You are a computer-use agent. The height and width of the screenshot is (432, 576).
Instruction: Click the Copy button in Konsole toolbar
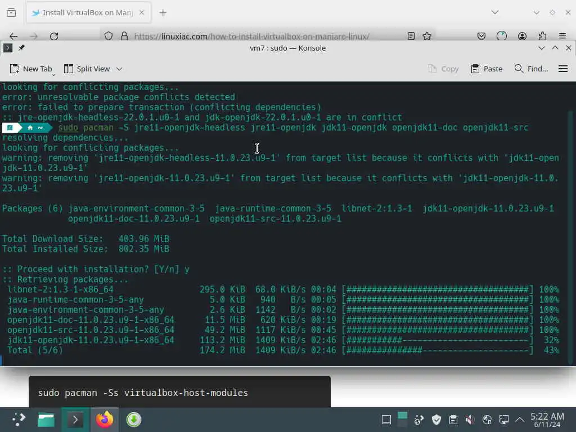443,69
